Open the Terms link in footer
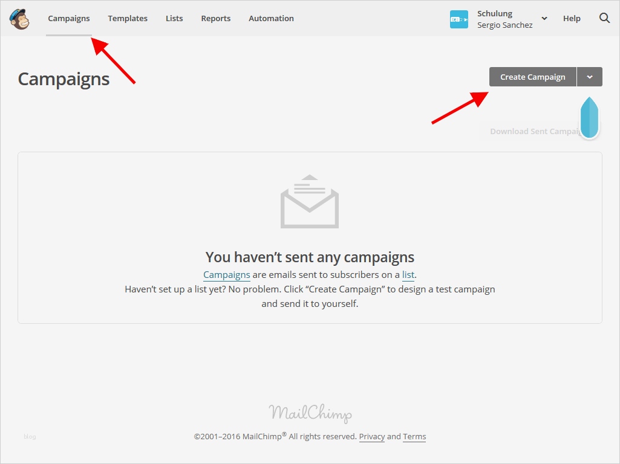 tap(414, 437)
